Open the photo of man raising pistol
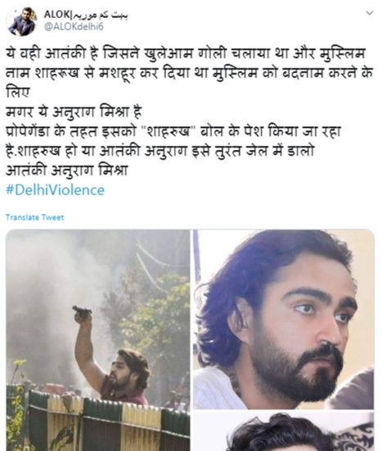 (x=98, y=340)
